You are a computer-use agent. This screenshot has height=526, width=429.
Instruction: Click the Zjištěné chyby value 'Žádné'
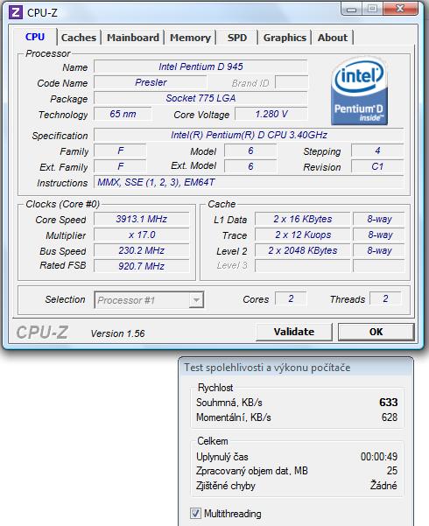[383, 485]
